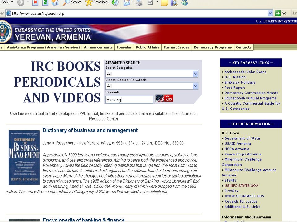Click the Search magnifier toolbar button
The width and height of the screenshot is (297, 222).
tap(72, 2)
